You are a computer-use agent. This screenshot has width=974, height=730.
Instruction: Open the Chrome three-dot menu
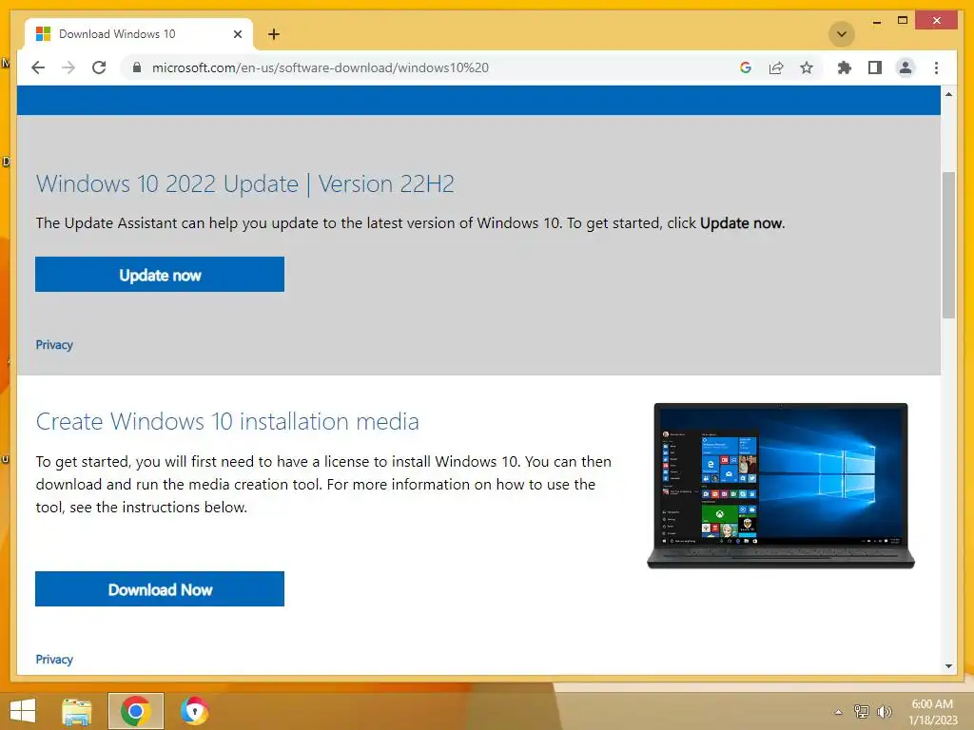point(936,67)
